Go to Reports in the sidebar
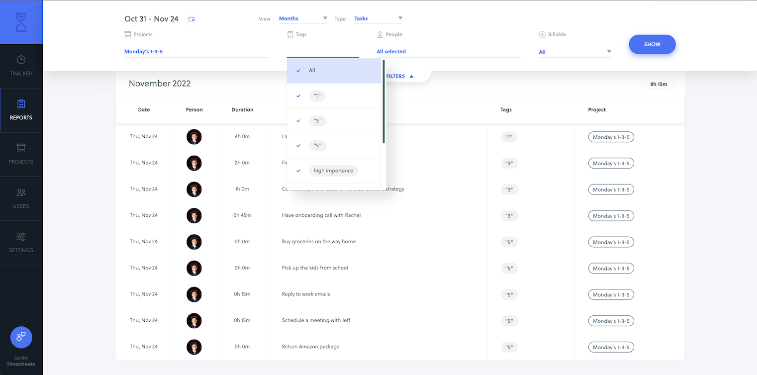The width and height of the screenshot is (757, 375). (x=21, y=110)
